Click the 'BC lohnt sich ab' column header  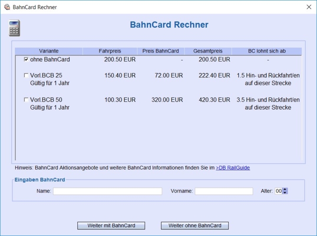[x=267, y=51]
